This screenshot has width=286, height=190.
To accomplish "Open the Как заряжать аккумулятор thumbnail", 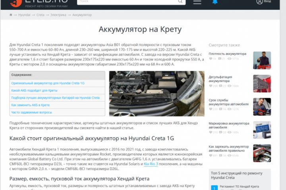I will [262, 153].
